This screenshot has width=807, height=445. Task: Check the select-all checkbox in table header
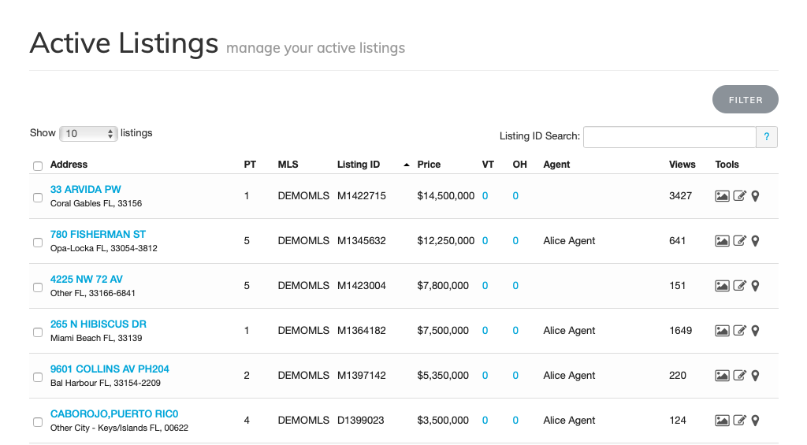coord(38,165)
